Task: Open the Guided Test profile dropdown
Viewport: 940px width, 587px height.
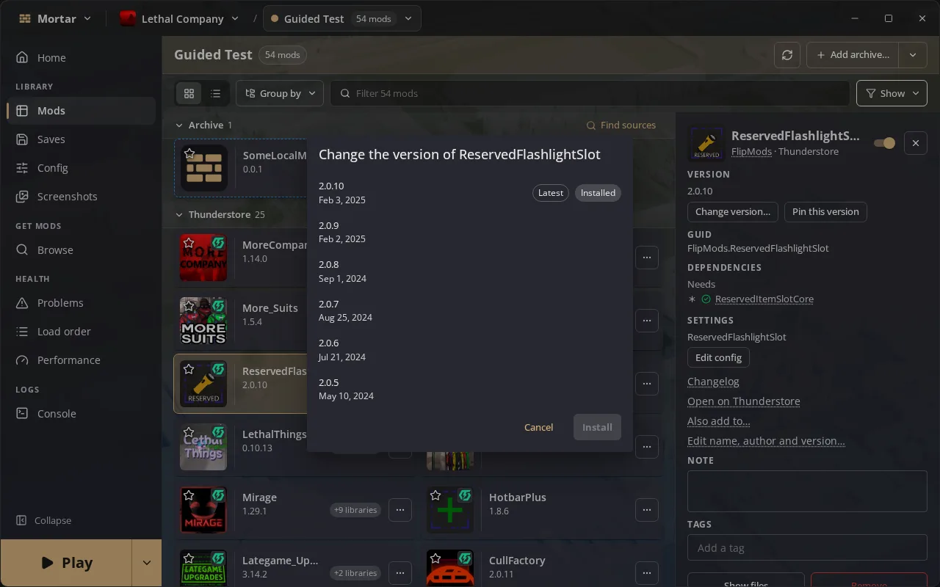Action: pyautogui.click(x=342, y=18)
